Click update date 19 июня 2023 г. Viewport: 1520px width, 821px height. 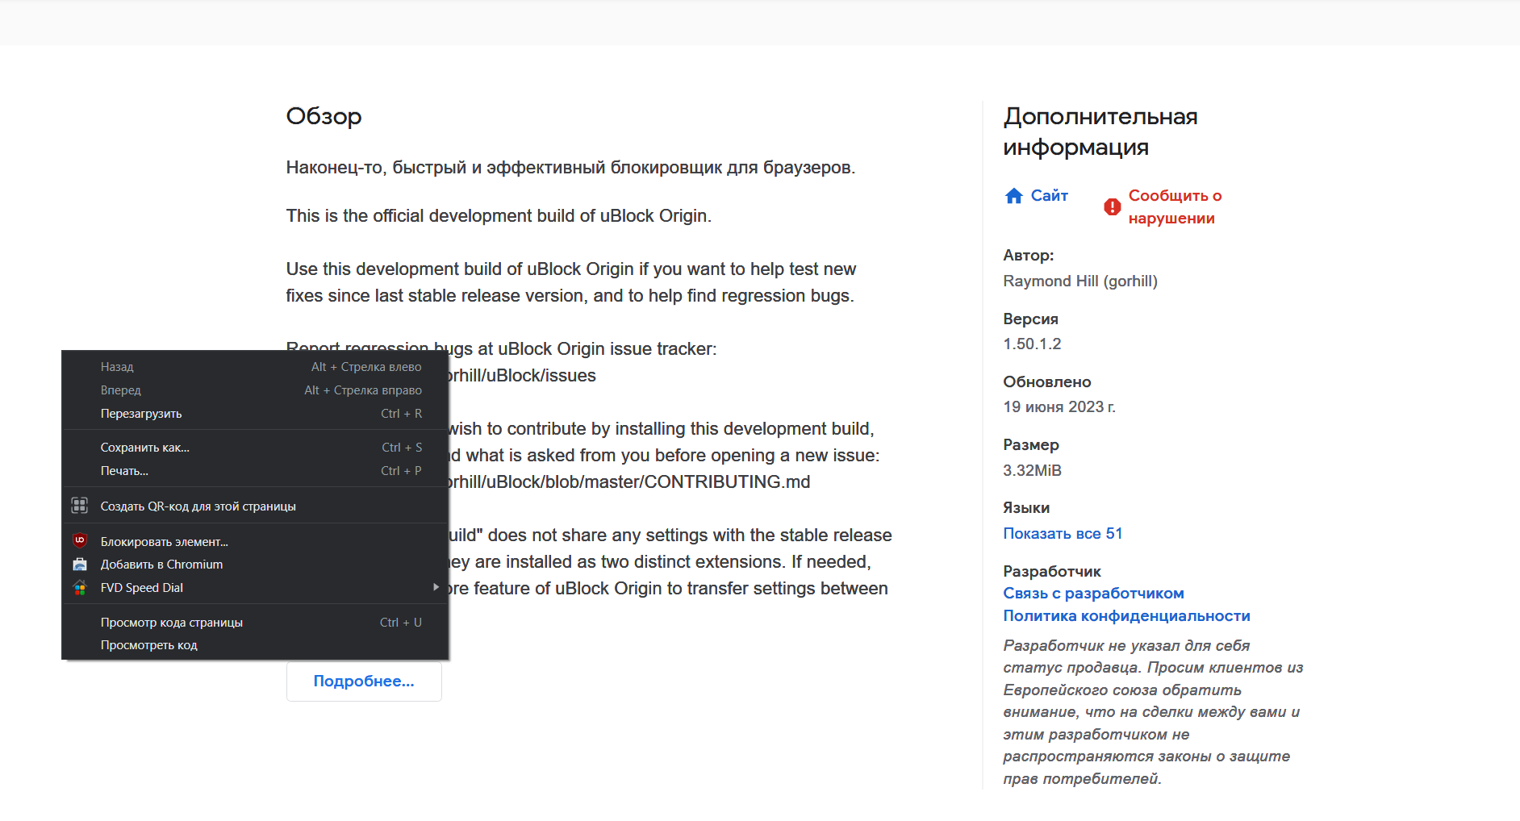[x=1059, y=406]
